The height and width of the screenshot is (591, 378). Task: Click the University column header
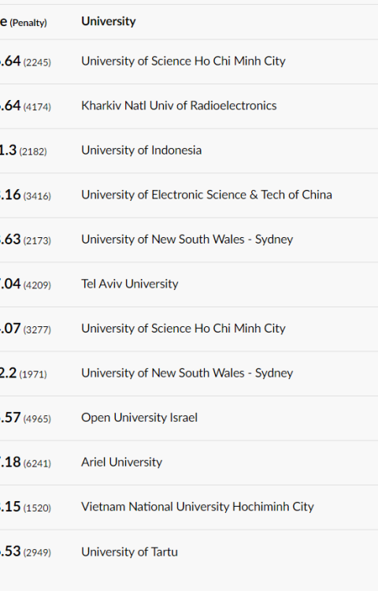pyautogui.click(x=109, y=21)
